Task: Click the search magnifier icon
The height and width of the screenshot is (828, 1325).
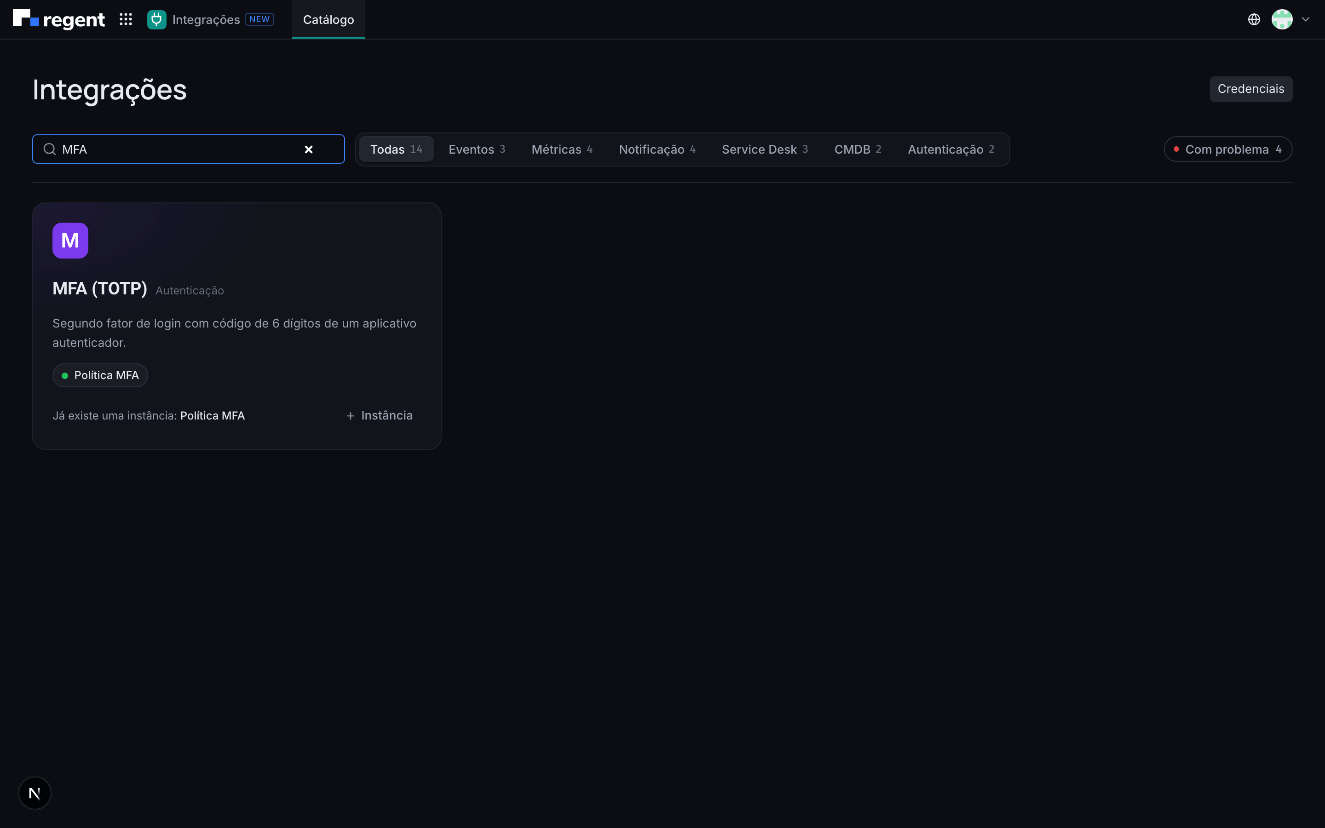Action: click(50, 149)
